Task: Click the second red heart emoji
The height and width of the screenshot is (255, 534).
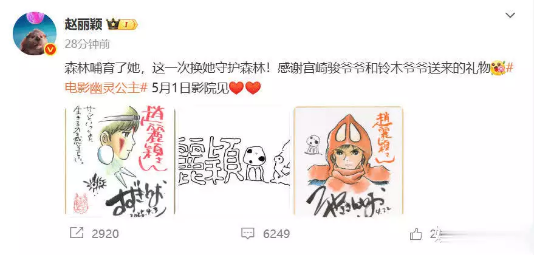Action: [x=253, y=88]
